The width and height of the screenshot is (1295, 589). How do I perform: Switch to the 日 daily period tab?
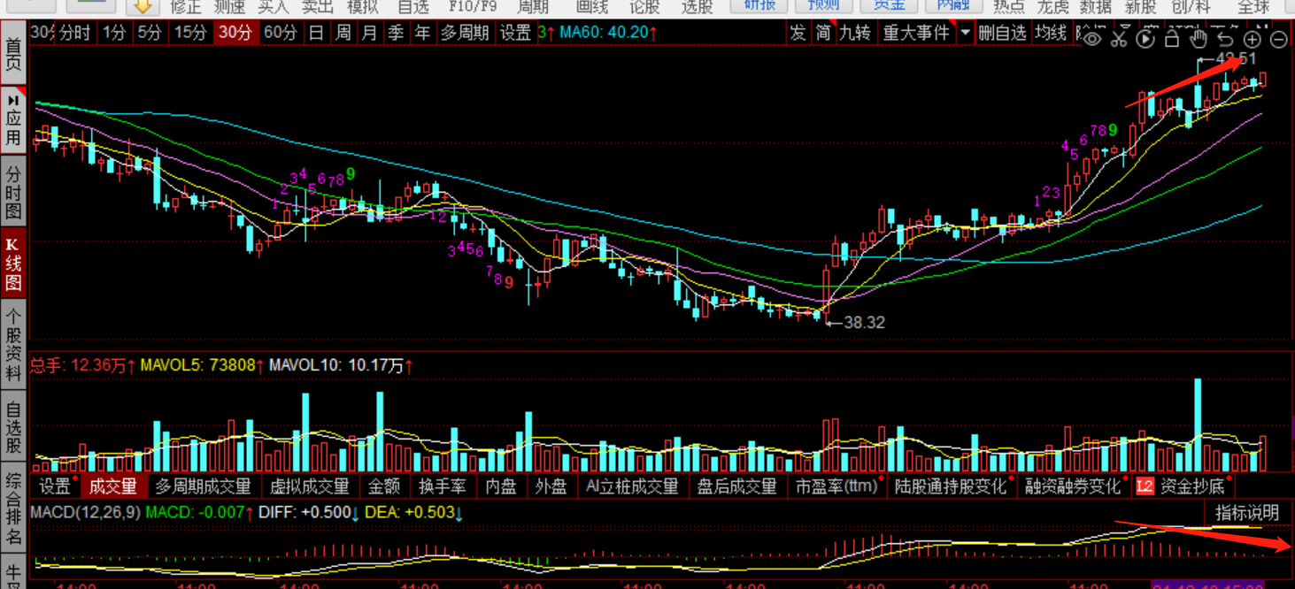pyautogui.click(x=317, y=33)
